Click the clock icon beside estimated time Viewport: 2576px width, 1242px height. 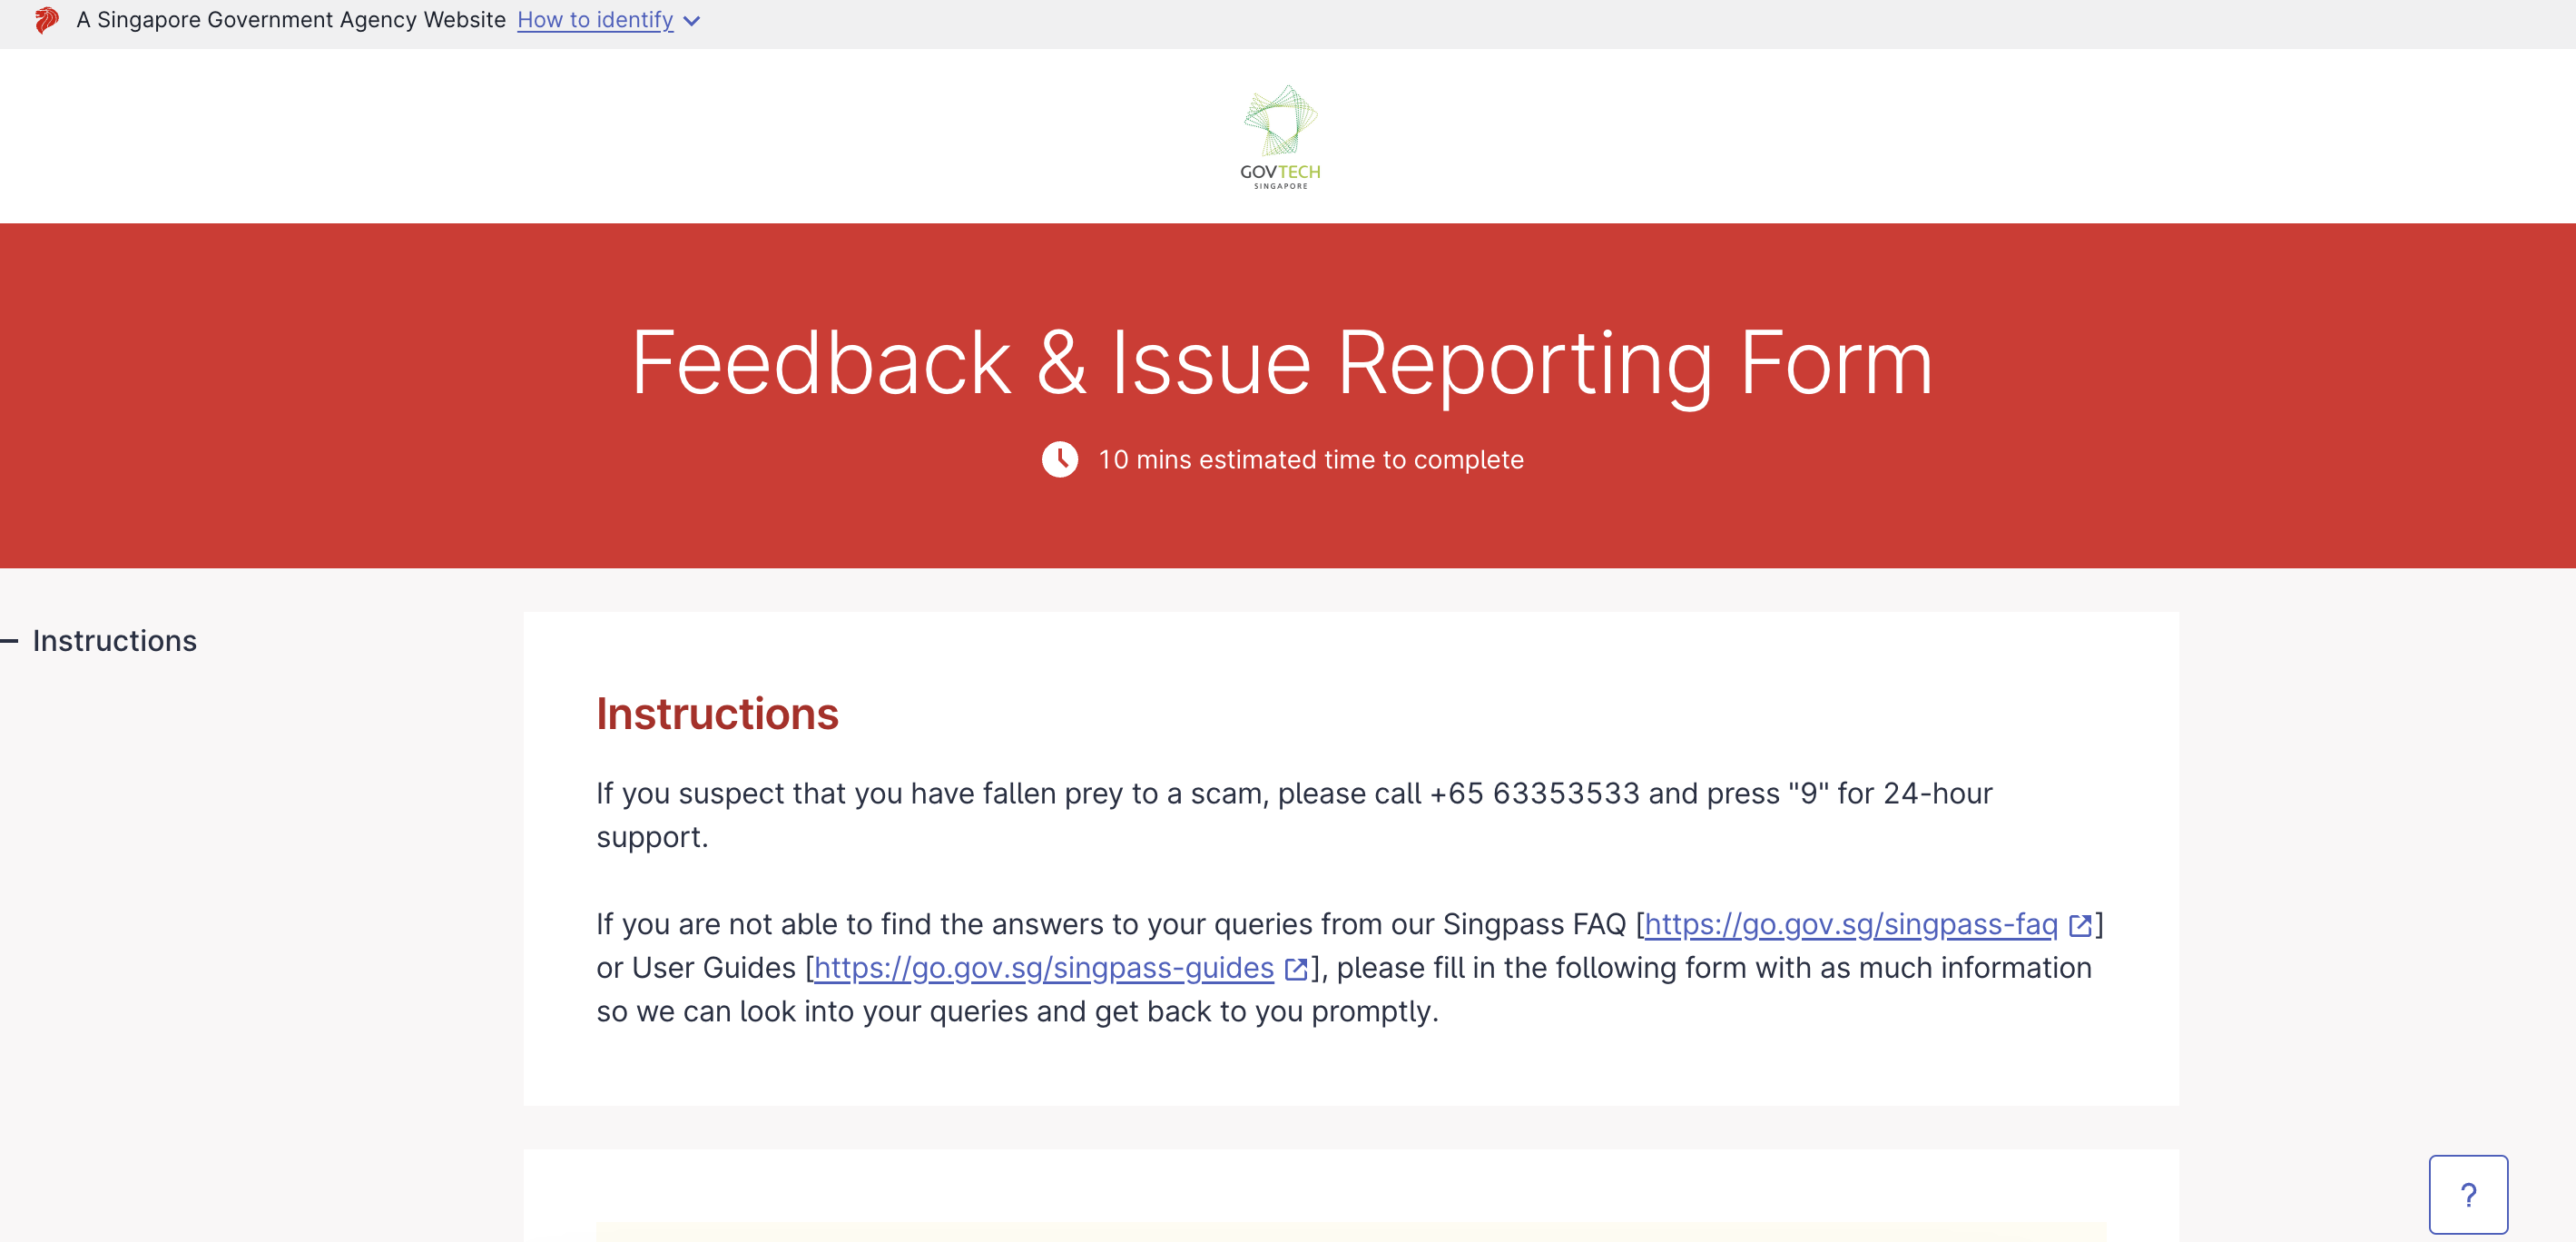pyautogui.click(x=1060, y=459)
